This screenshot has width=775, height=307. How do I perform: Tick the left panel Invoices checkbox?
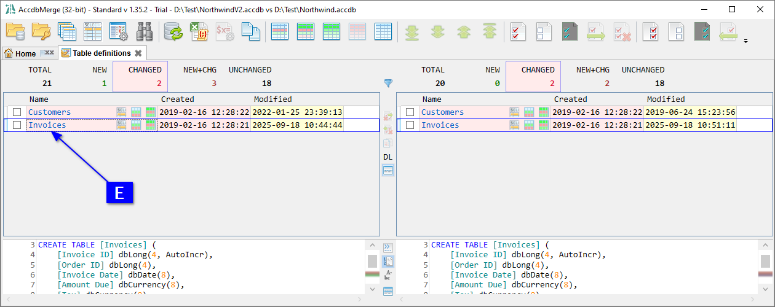click(x=17, y=125)
